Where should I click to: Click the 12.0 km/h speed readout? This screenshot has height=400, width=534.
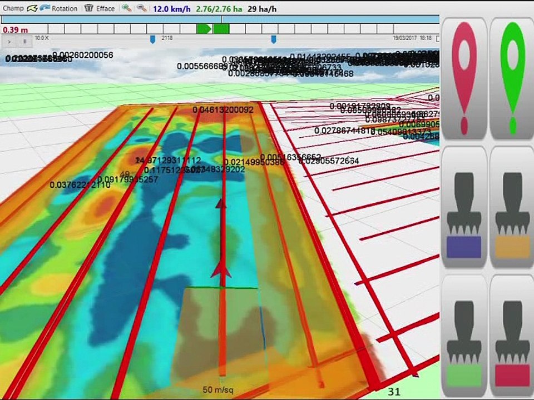(x=172, y=9)
